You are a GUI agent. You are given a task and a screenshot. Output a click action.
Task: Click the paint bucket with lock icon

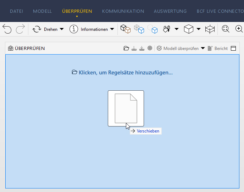[x=166, y=29]
